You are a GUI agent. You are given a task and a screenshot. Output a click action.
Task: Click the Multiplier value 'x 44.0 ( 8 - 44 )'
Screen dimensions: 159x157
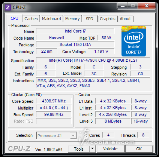point(54,108)
